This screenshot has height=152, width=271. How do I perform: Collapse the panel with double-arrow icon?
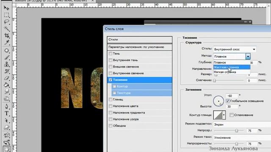pos(246,22)
